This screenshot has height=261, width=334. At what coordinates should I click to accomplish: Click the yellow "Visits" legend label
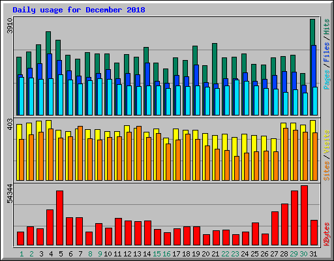(x=327, y=142)
